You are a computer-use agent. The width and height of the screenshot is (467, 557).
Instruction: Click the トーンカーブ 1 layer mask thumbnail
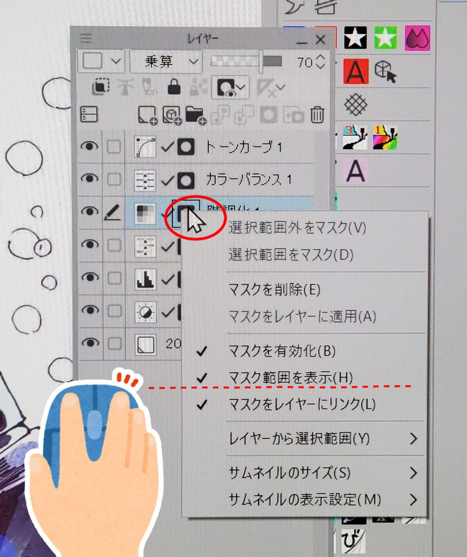tap(186, 147)
